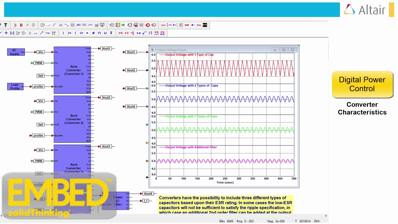Image resolution: width=398 pixels, height=224 pixels.
Task: Insert the green light indicator block
Action: point(123,25)
